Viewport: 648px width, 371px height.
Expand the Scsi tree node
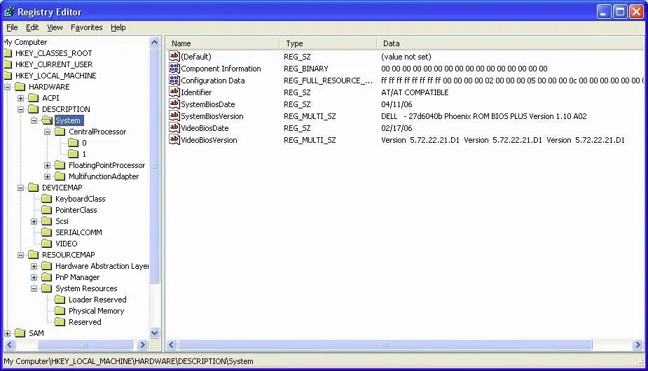click(x=34, y=221)
